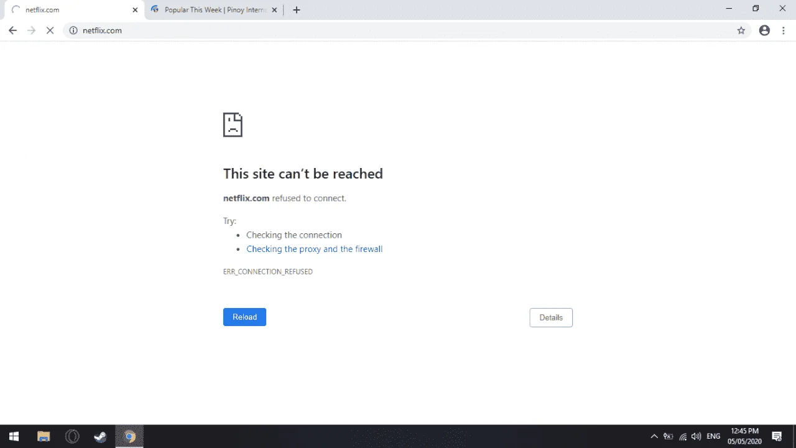Close the Popular This Week tab

click(x=275, y=10)
